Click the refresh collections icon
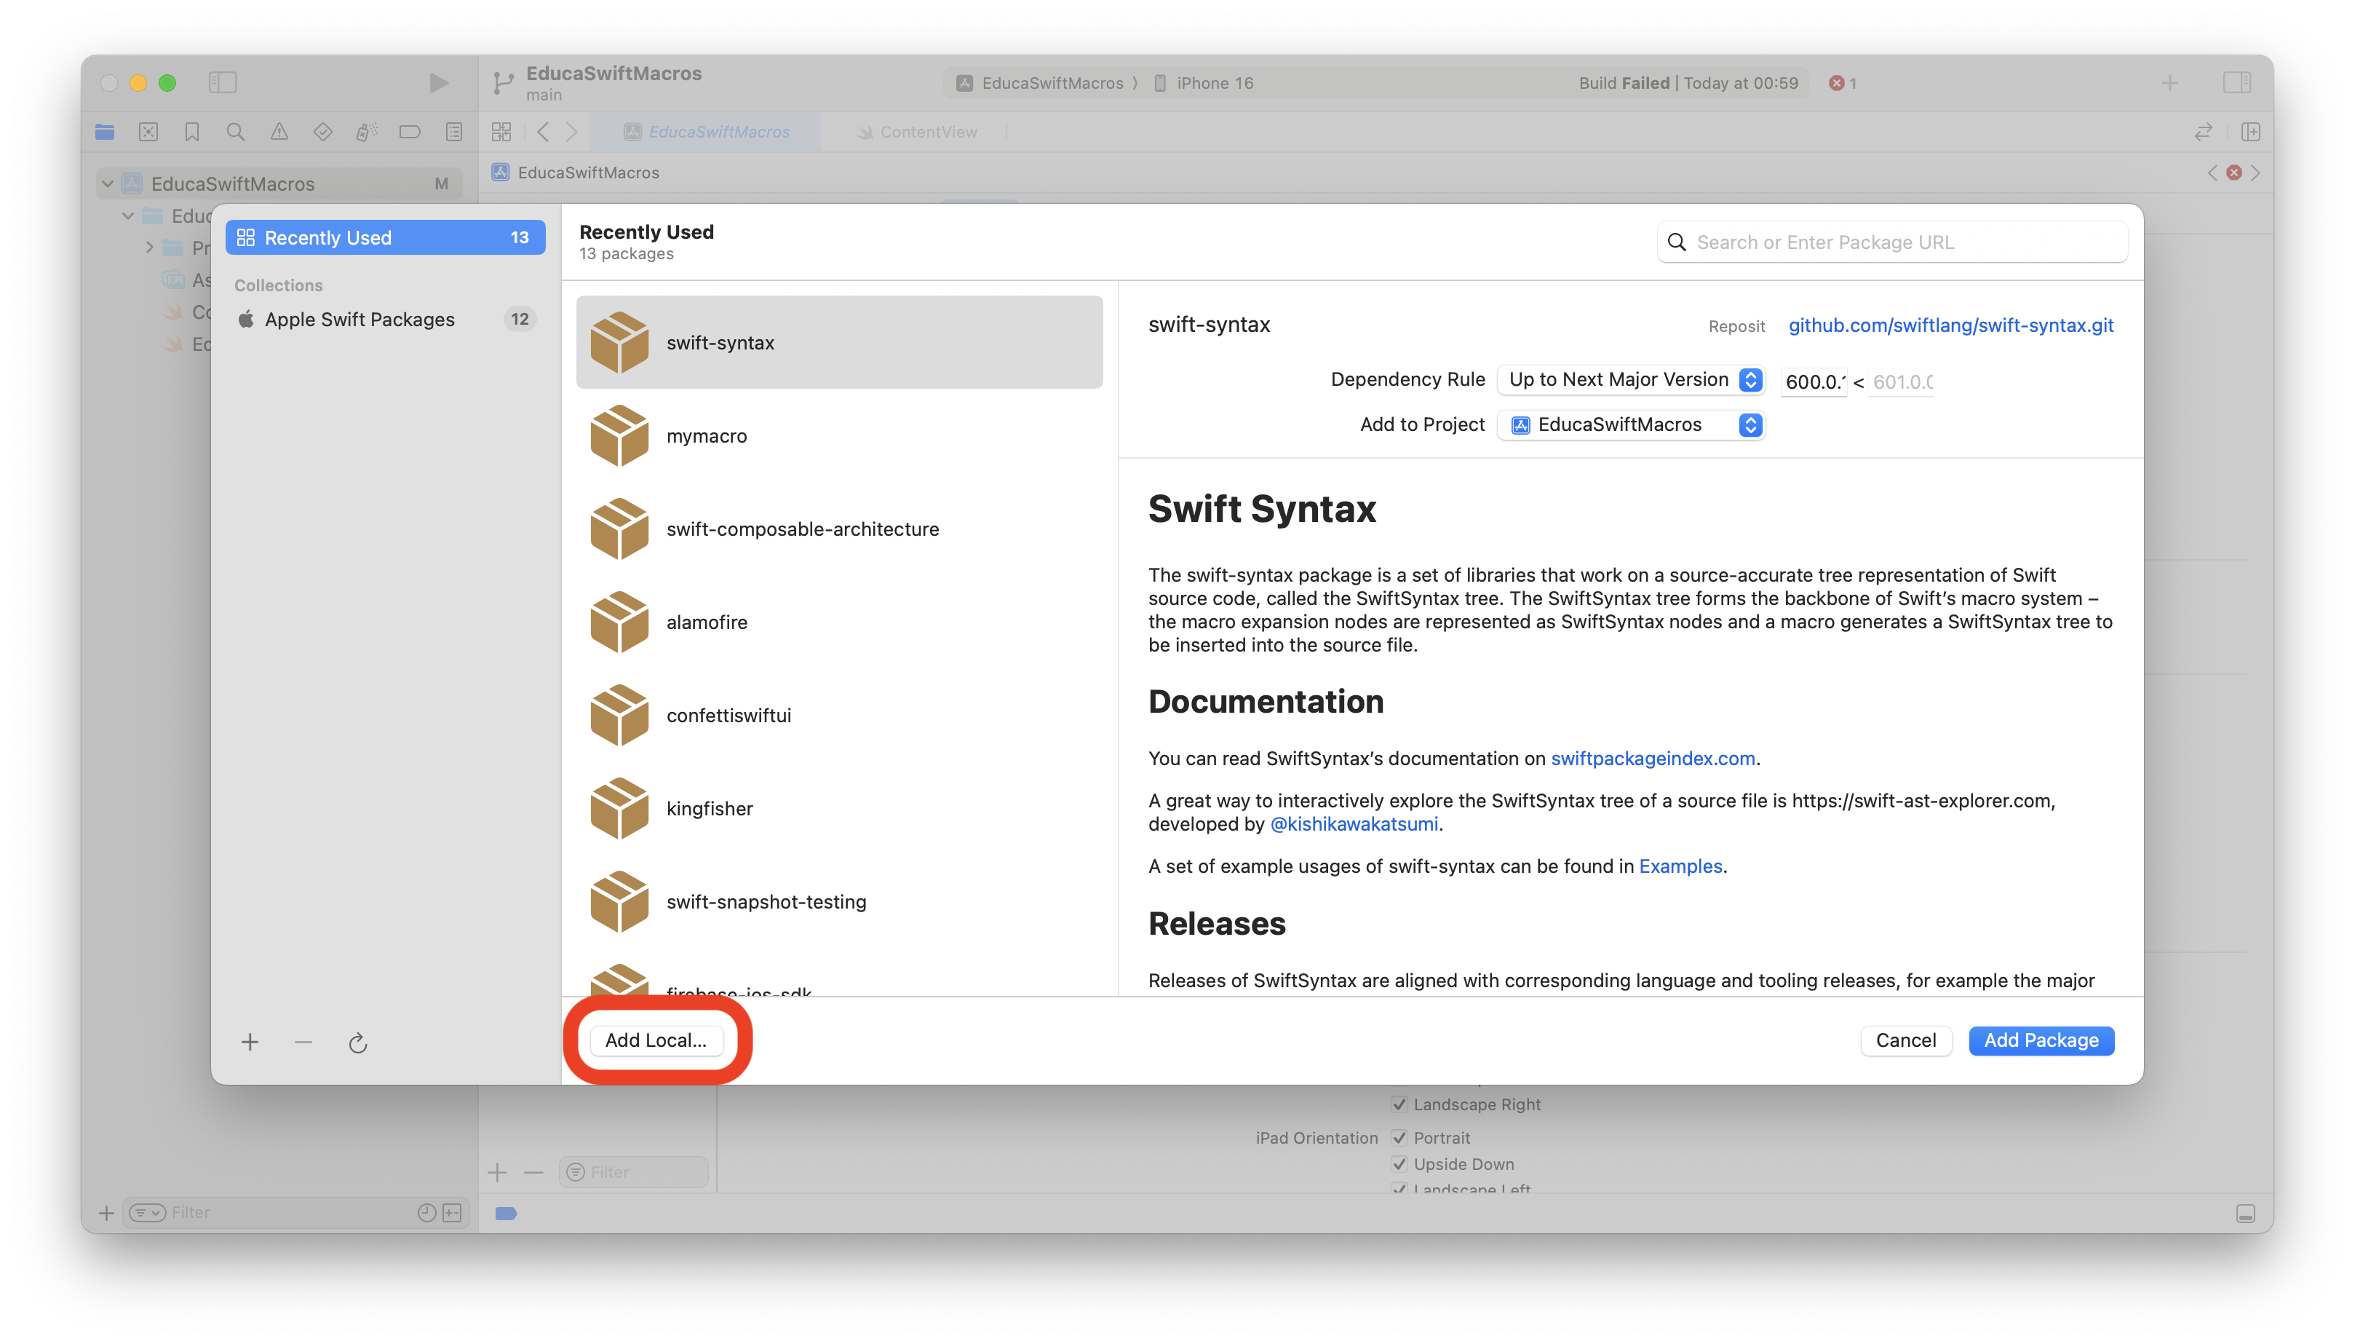Viewport: 2355px width, 1341px height. coord(357,1043)
